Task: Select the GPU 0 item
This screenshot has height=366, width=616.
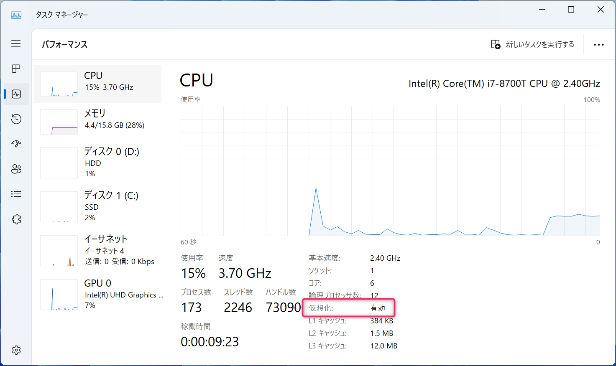Action: (x=97, y=294)
